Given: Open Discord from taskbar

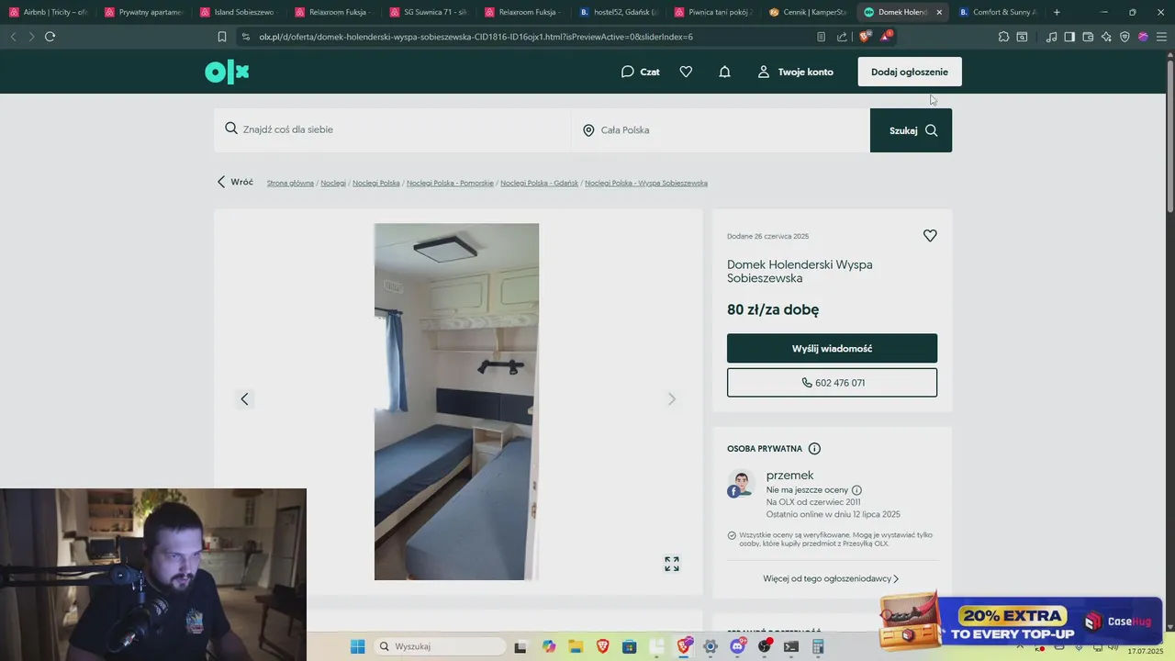Looking at the screenshot, I should click(738, 646).
